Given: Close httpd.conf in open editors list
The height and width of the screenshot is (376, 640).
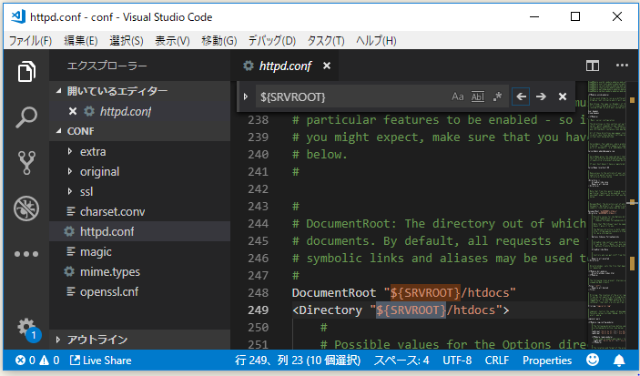Looking at the screenshot, I should pos(73,111).
